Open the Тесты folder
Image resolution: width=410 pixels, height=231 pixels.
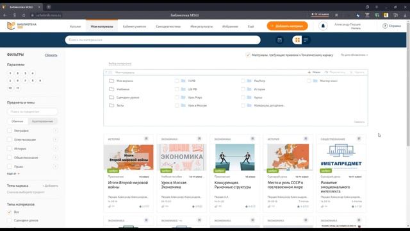coord(117,105)
